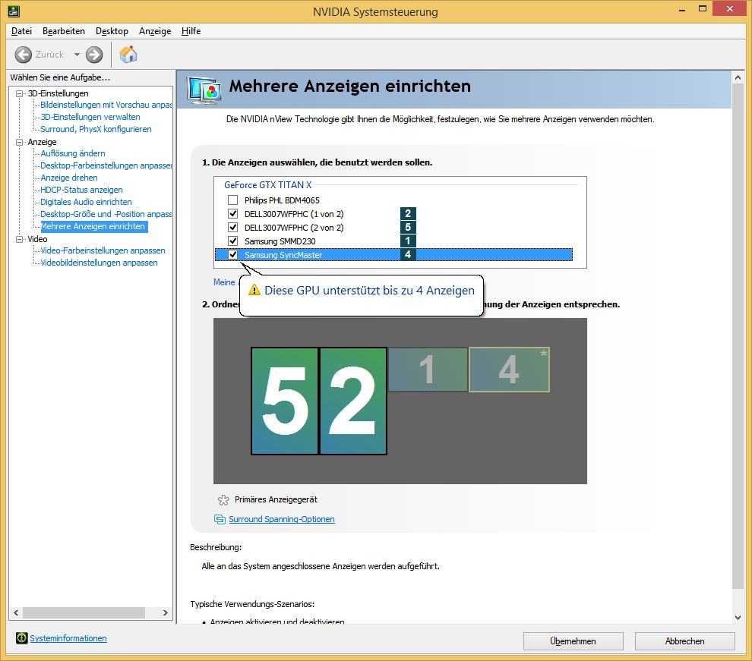Click the warning icon in the GPU tooltip

click(254, 290)
